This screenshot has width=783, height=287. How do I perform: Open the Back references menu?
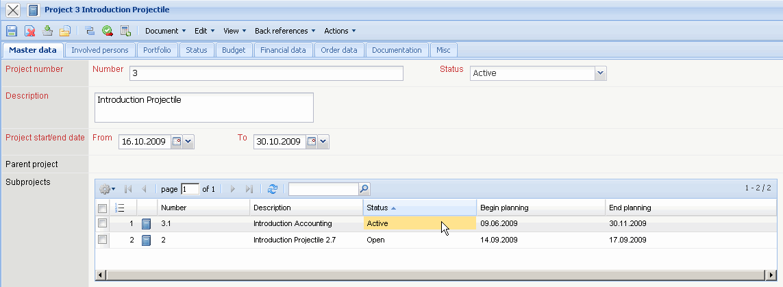point(285,31)
